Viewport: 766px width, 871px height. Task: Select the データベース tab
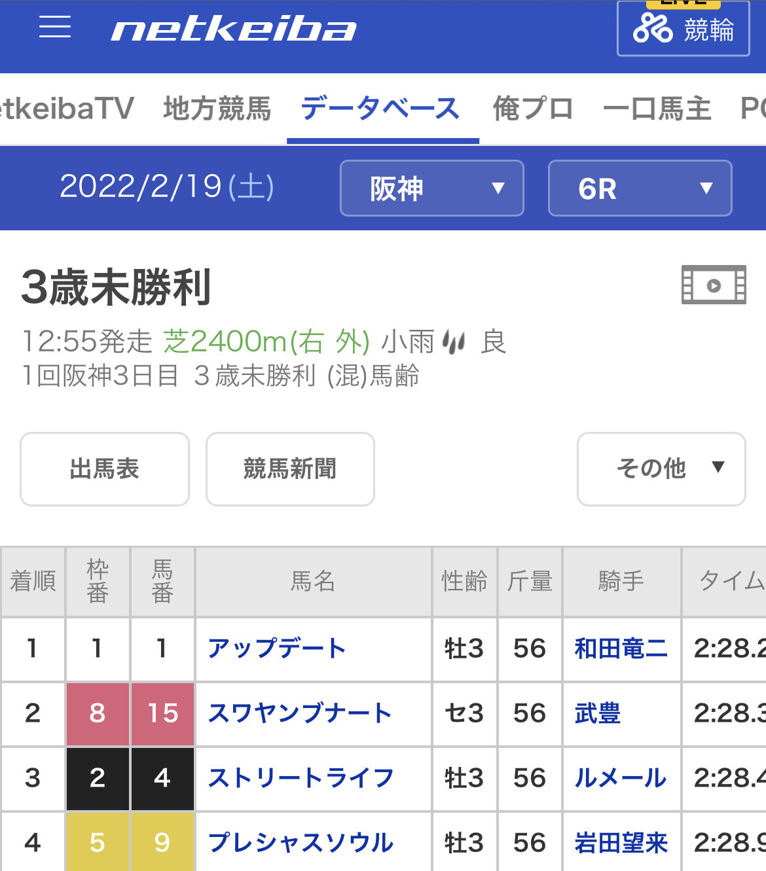pos(380,109)
